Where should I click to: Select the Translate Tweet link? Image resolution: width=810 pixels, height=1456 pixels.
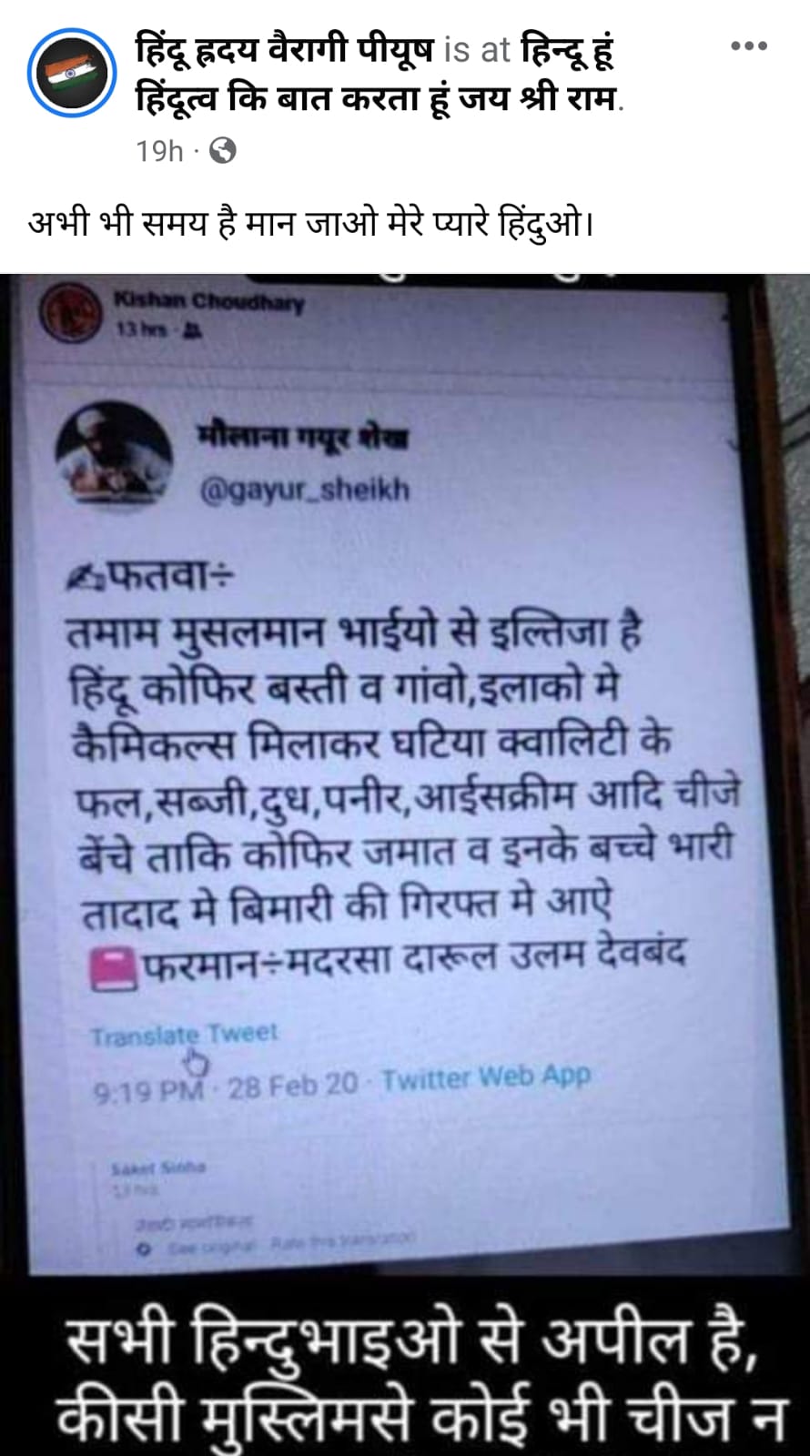(183, 1035)
